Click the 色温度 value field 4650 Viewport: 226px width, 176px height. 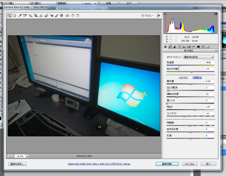click(x=209, y=62)
